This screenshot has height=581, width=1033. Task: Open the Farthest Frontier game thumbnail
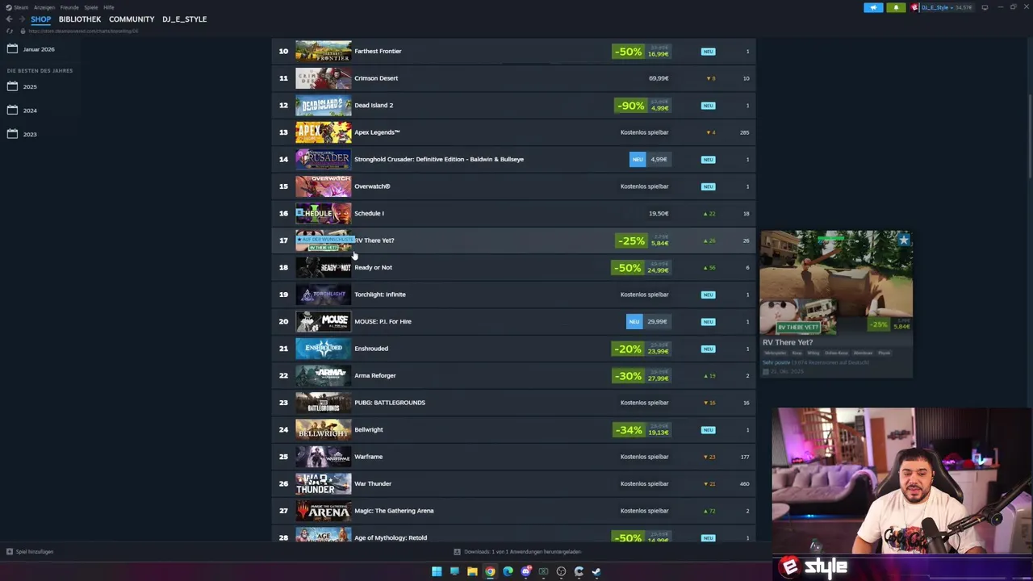tap(324, 51)
